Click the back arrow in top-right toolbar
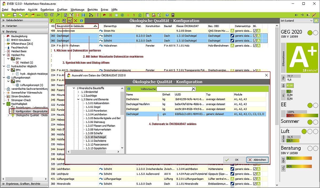320x188 pixels. click(296, 15)
